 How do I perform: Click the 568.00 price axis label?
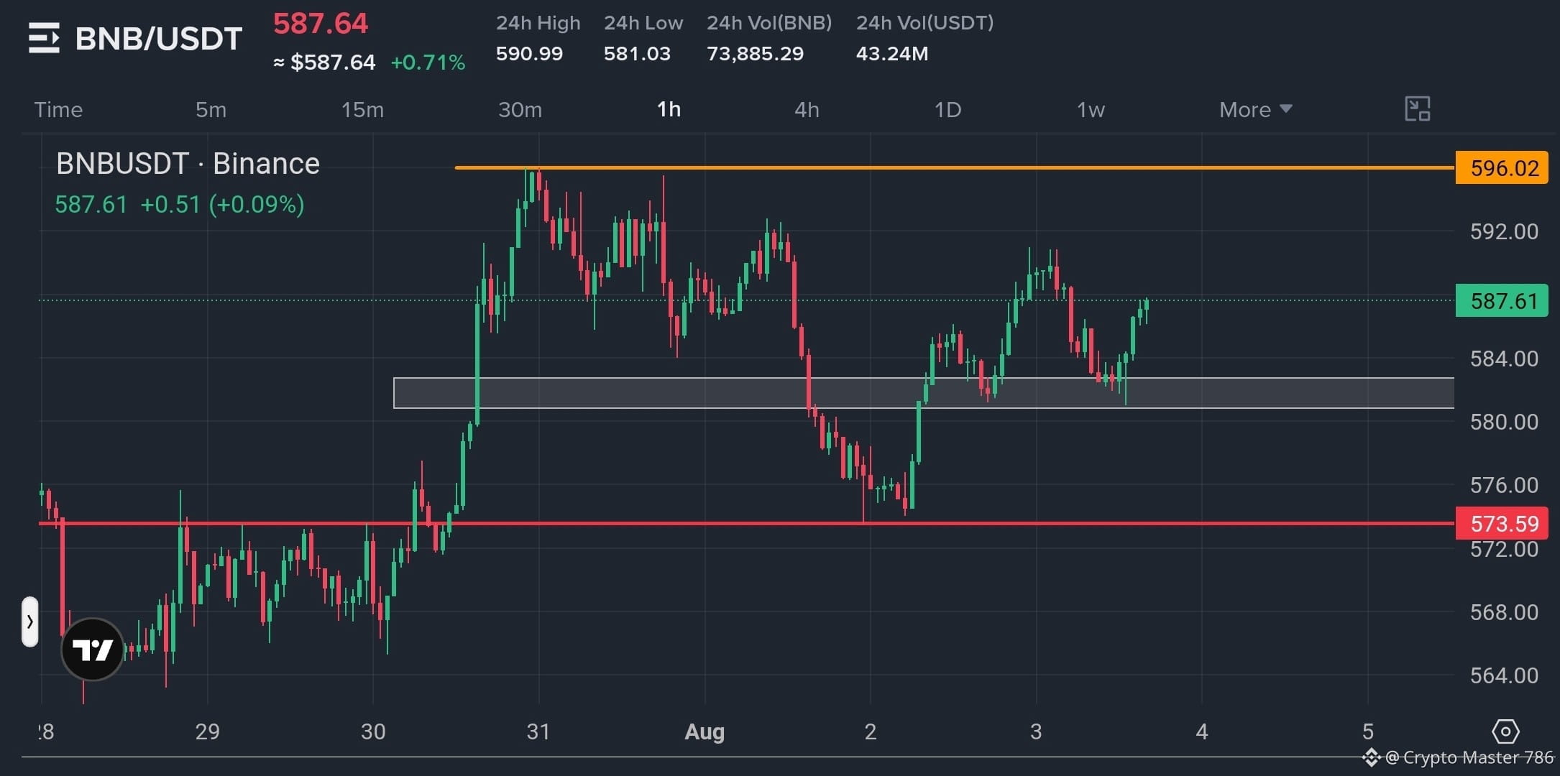[1504, 612]
